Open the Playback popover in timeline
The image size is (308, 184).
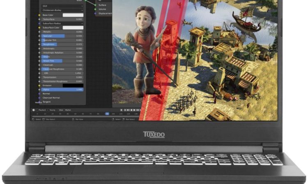[43, 110]
